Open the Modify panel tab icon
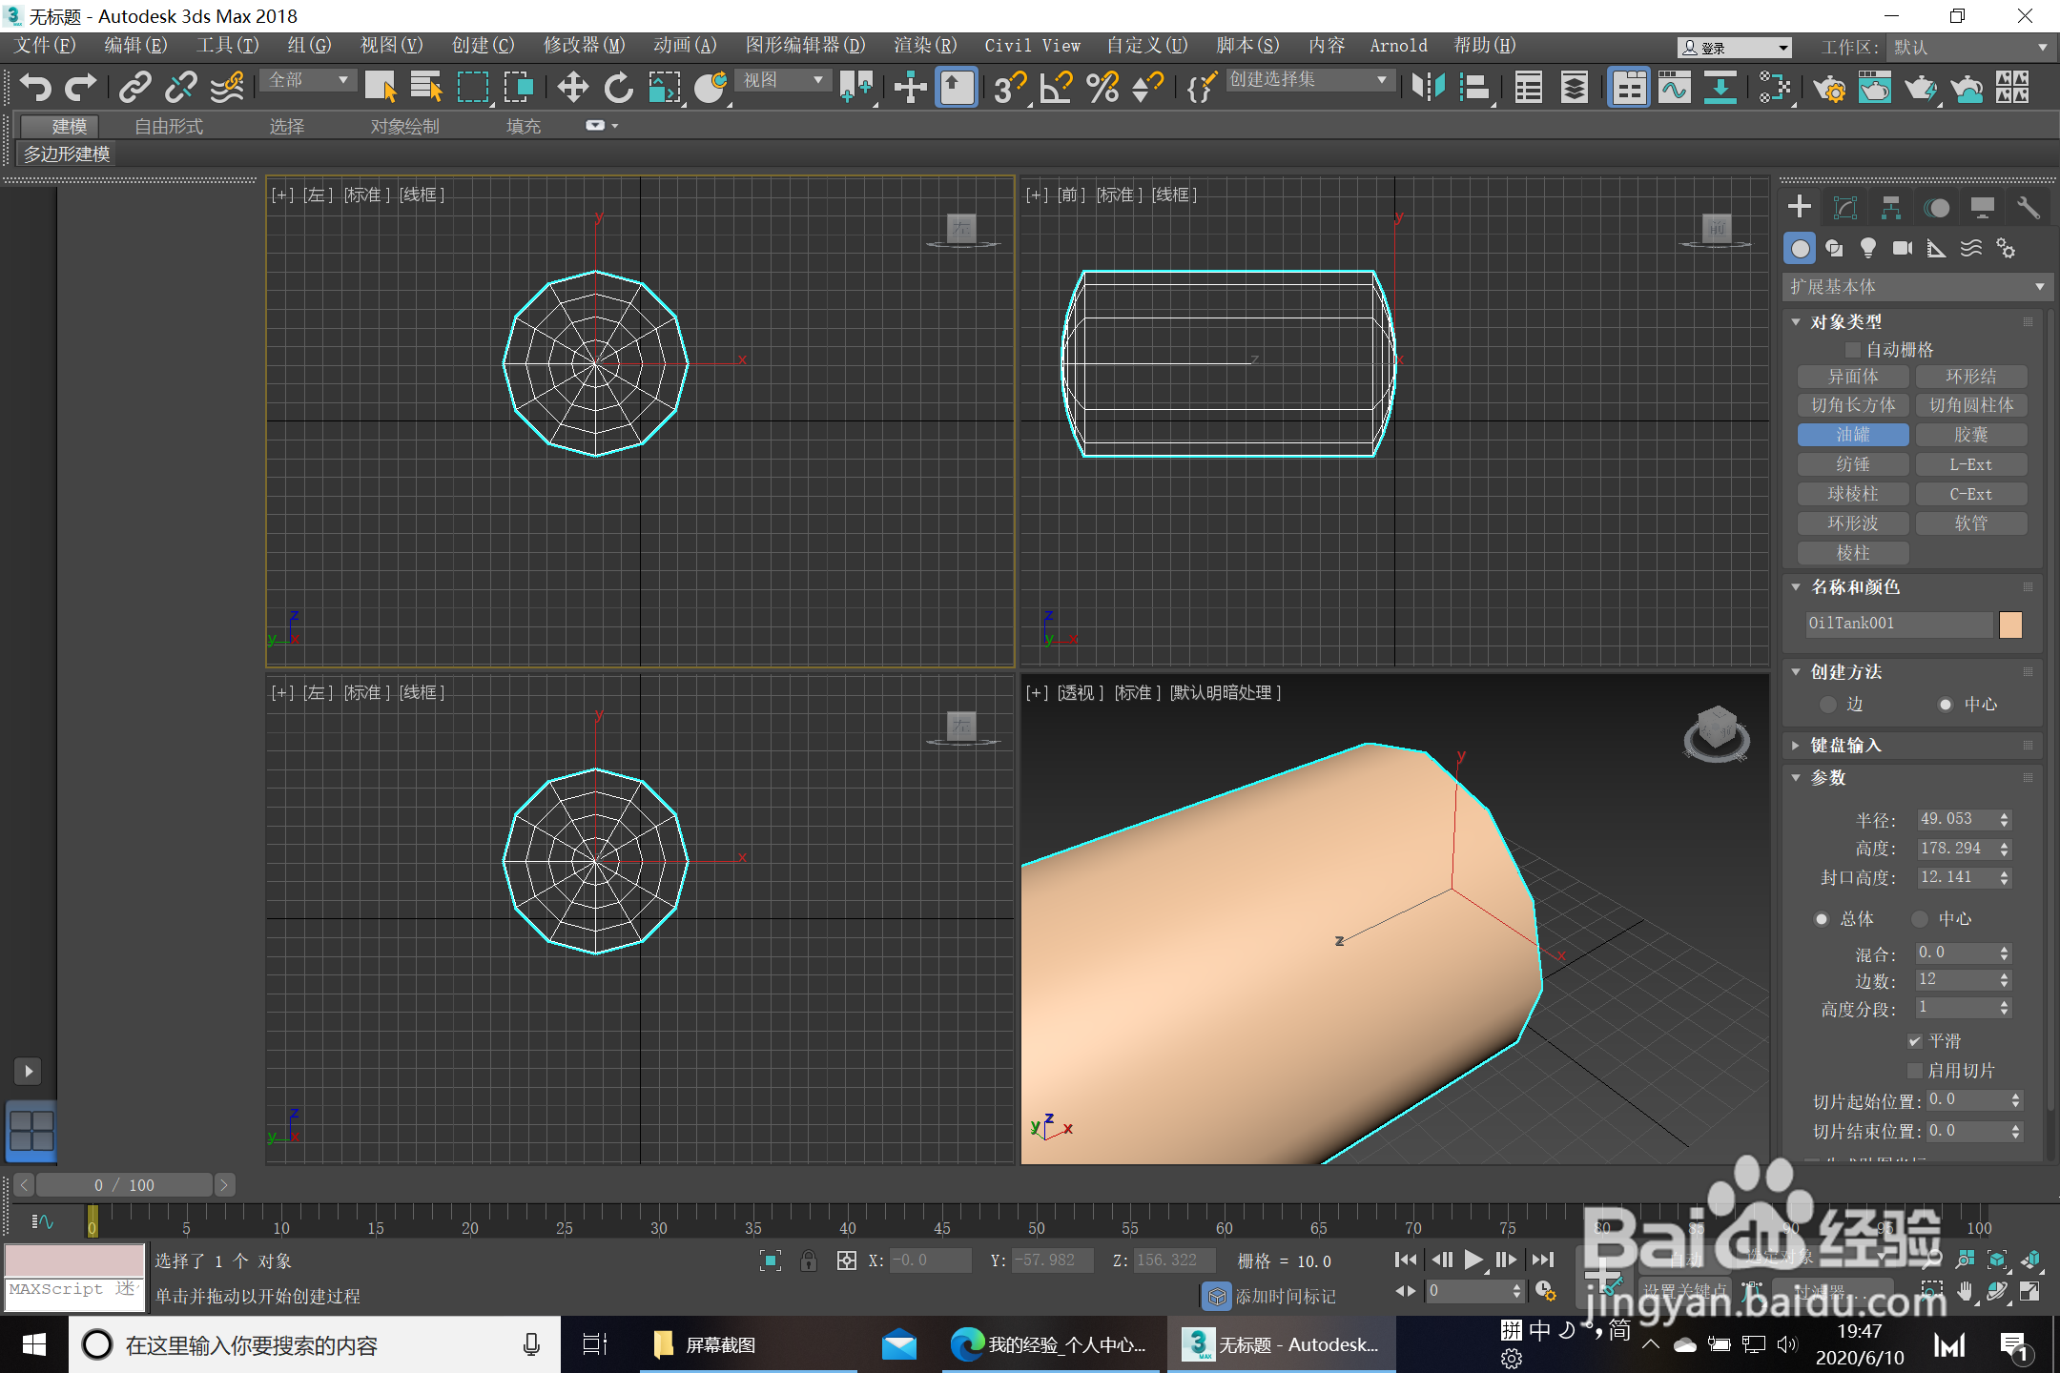Image resolution: width=2060 pixels, height=1373 pixels. (1845, 208)
